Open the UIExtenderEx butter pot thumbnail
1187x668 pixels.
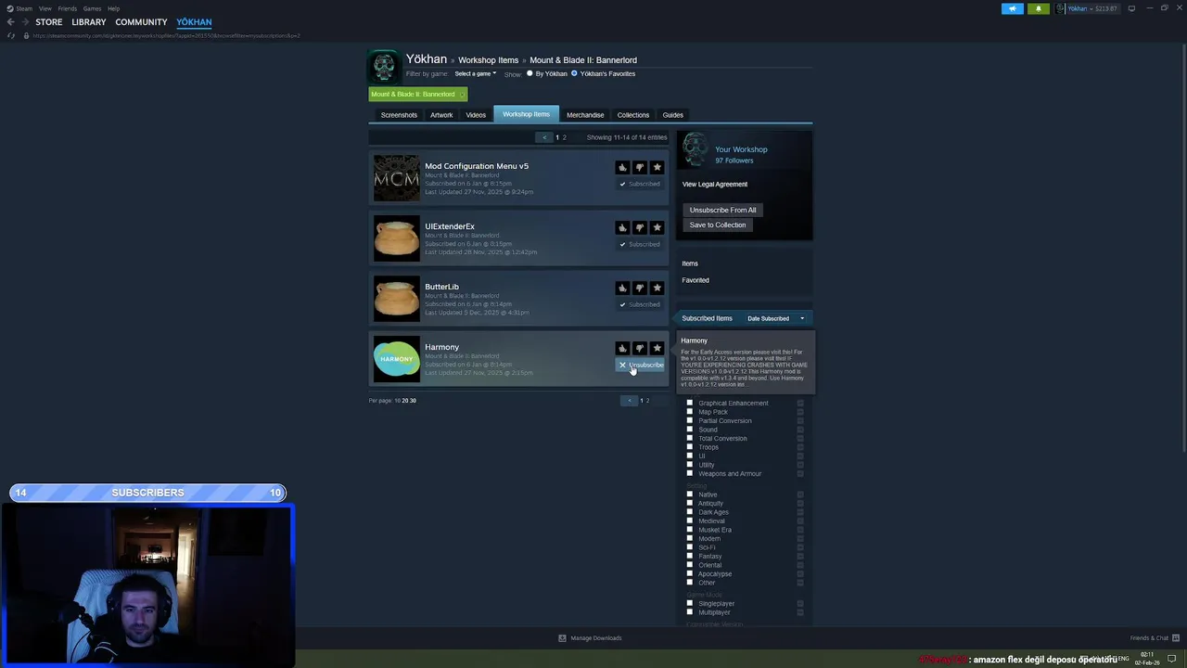396,238
